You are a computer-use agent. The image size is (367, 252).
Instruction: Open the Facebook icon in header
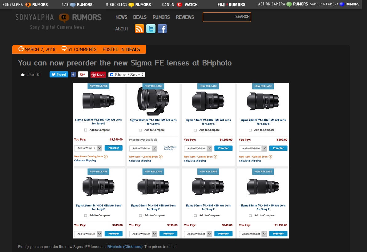click(x=162, y=29)
